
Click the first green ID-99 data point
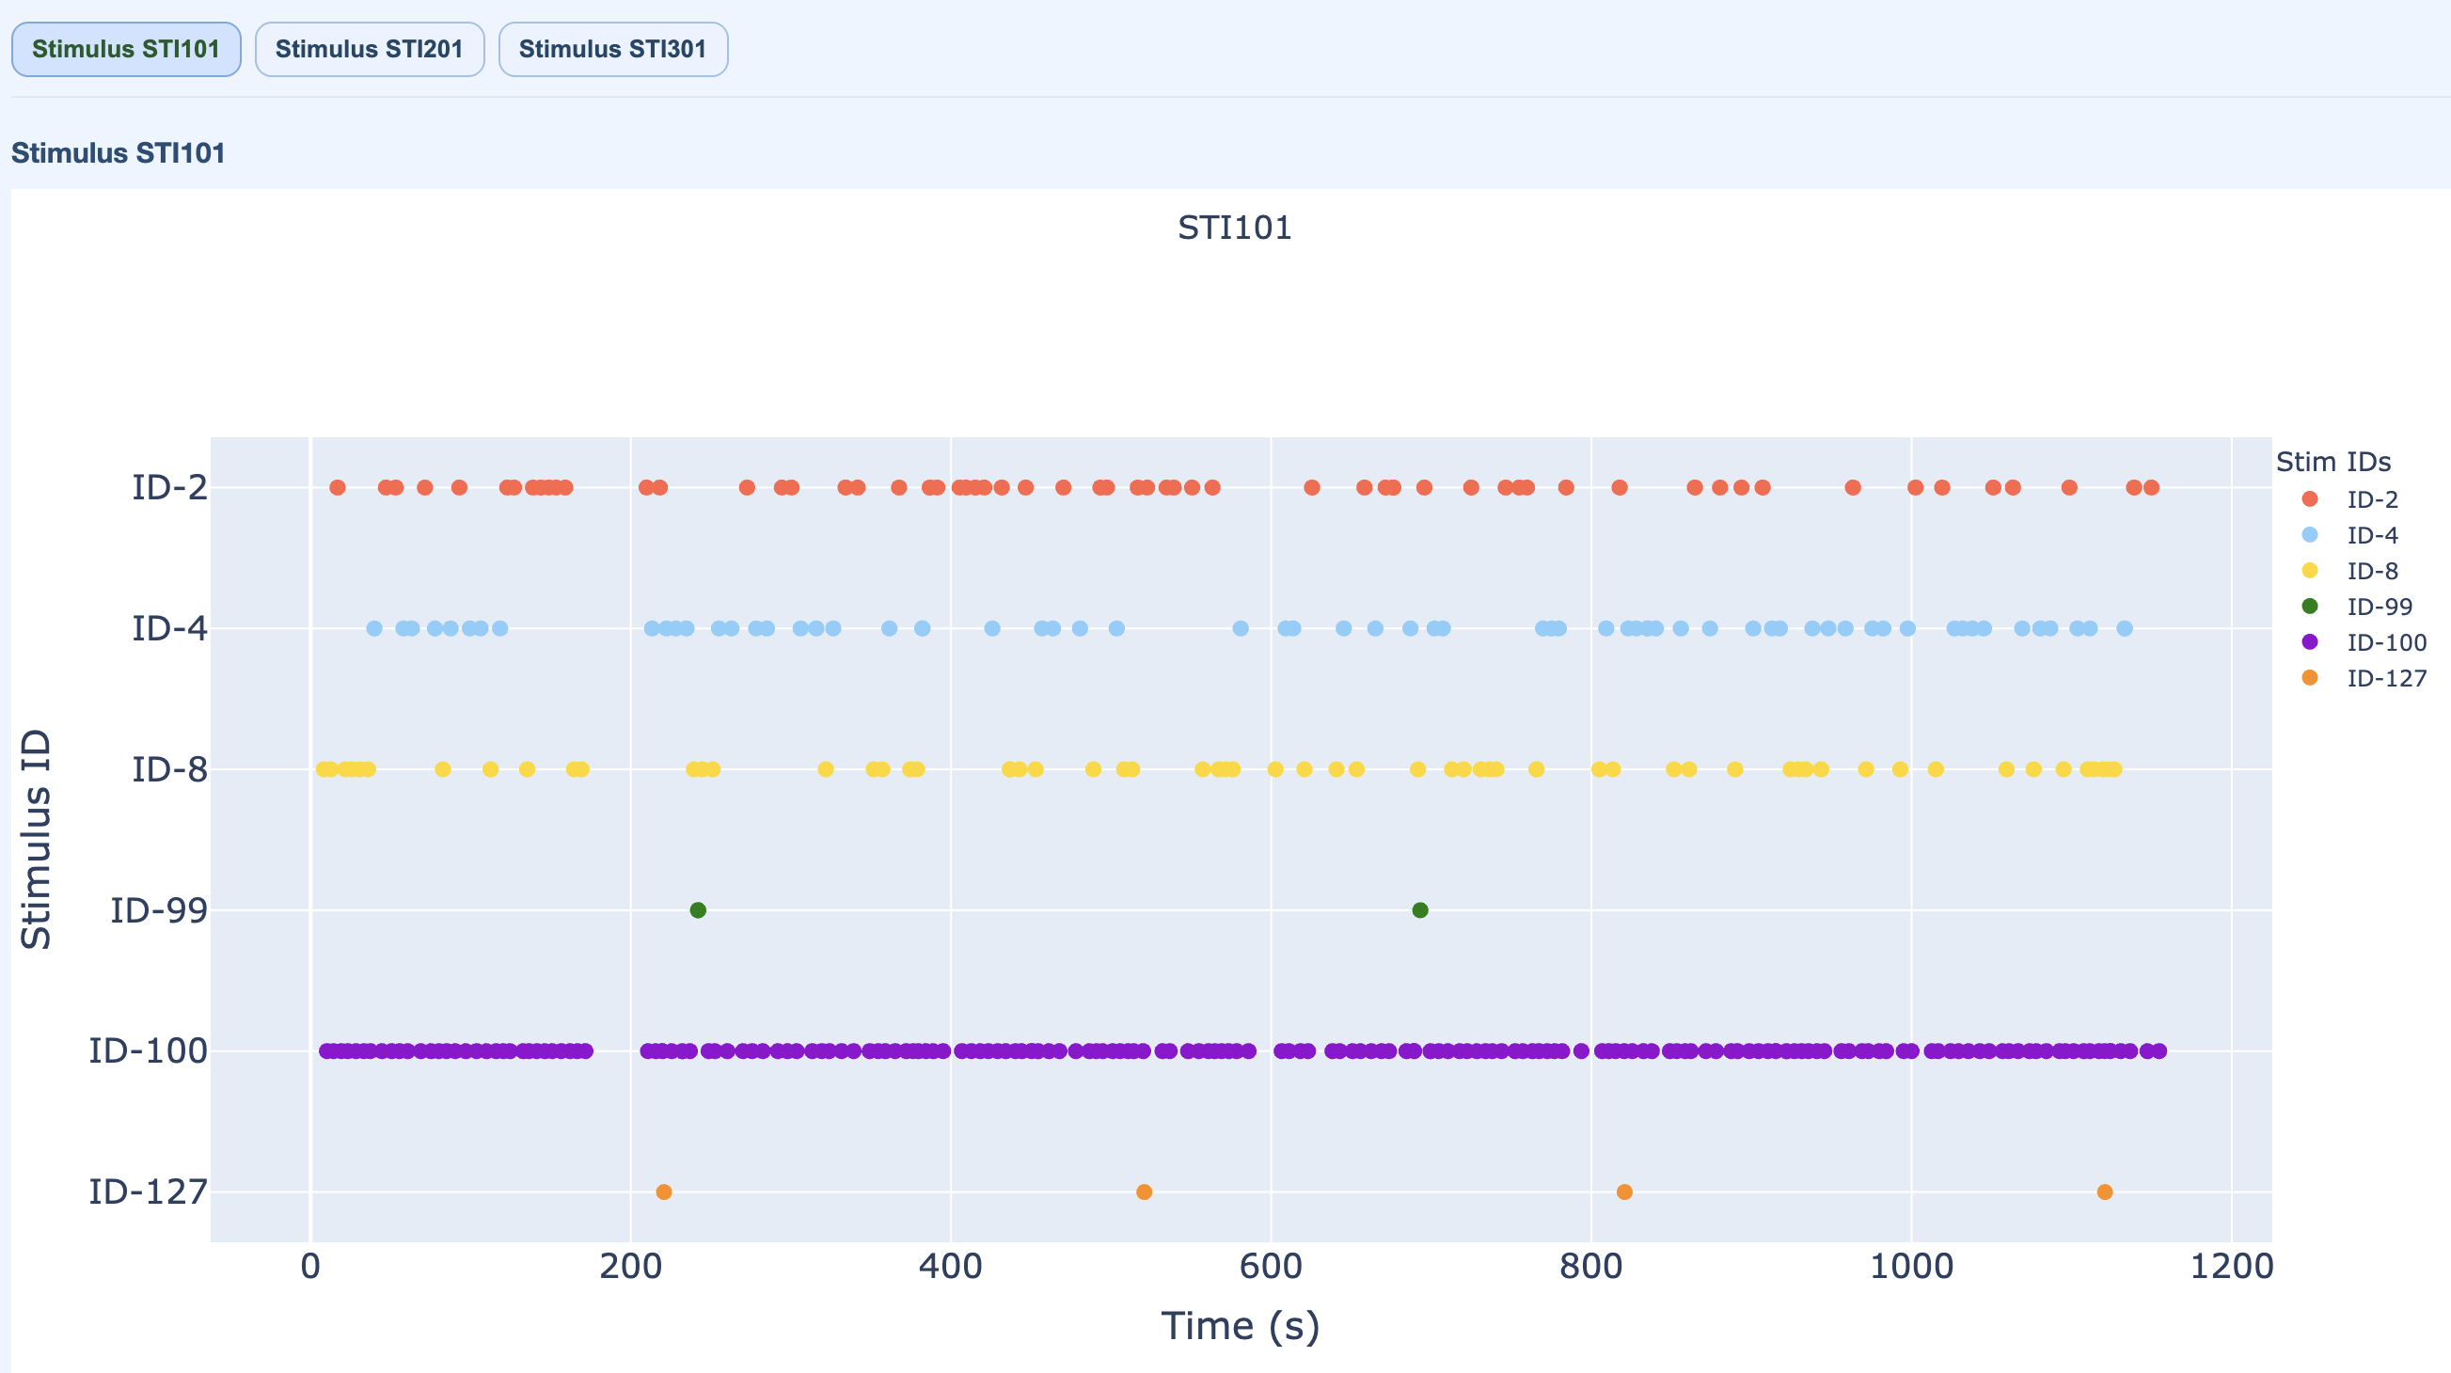(x=698, y=910)
